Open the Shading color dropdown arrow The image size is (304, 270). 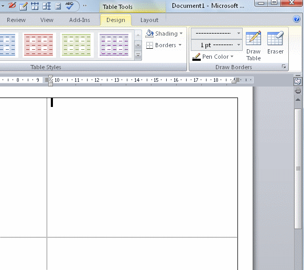181,34
